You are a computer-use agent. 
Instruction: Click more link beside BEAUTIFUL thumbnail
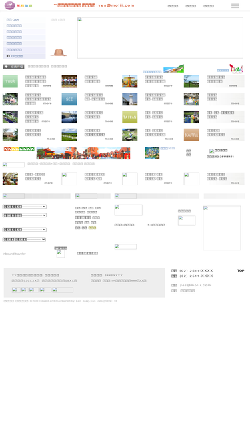coord(235,139)
